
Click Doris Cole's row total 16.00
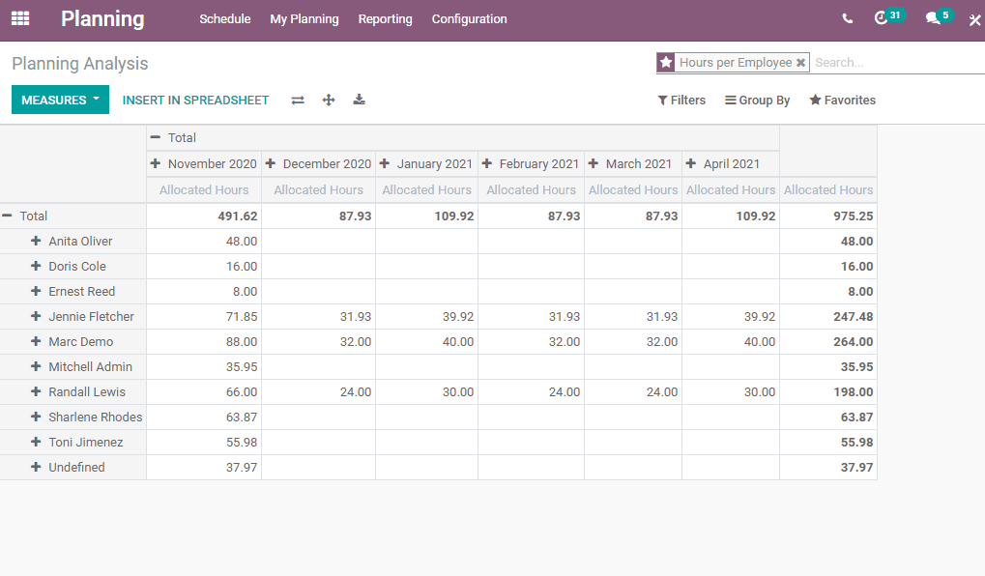(x=828, y=267)
